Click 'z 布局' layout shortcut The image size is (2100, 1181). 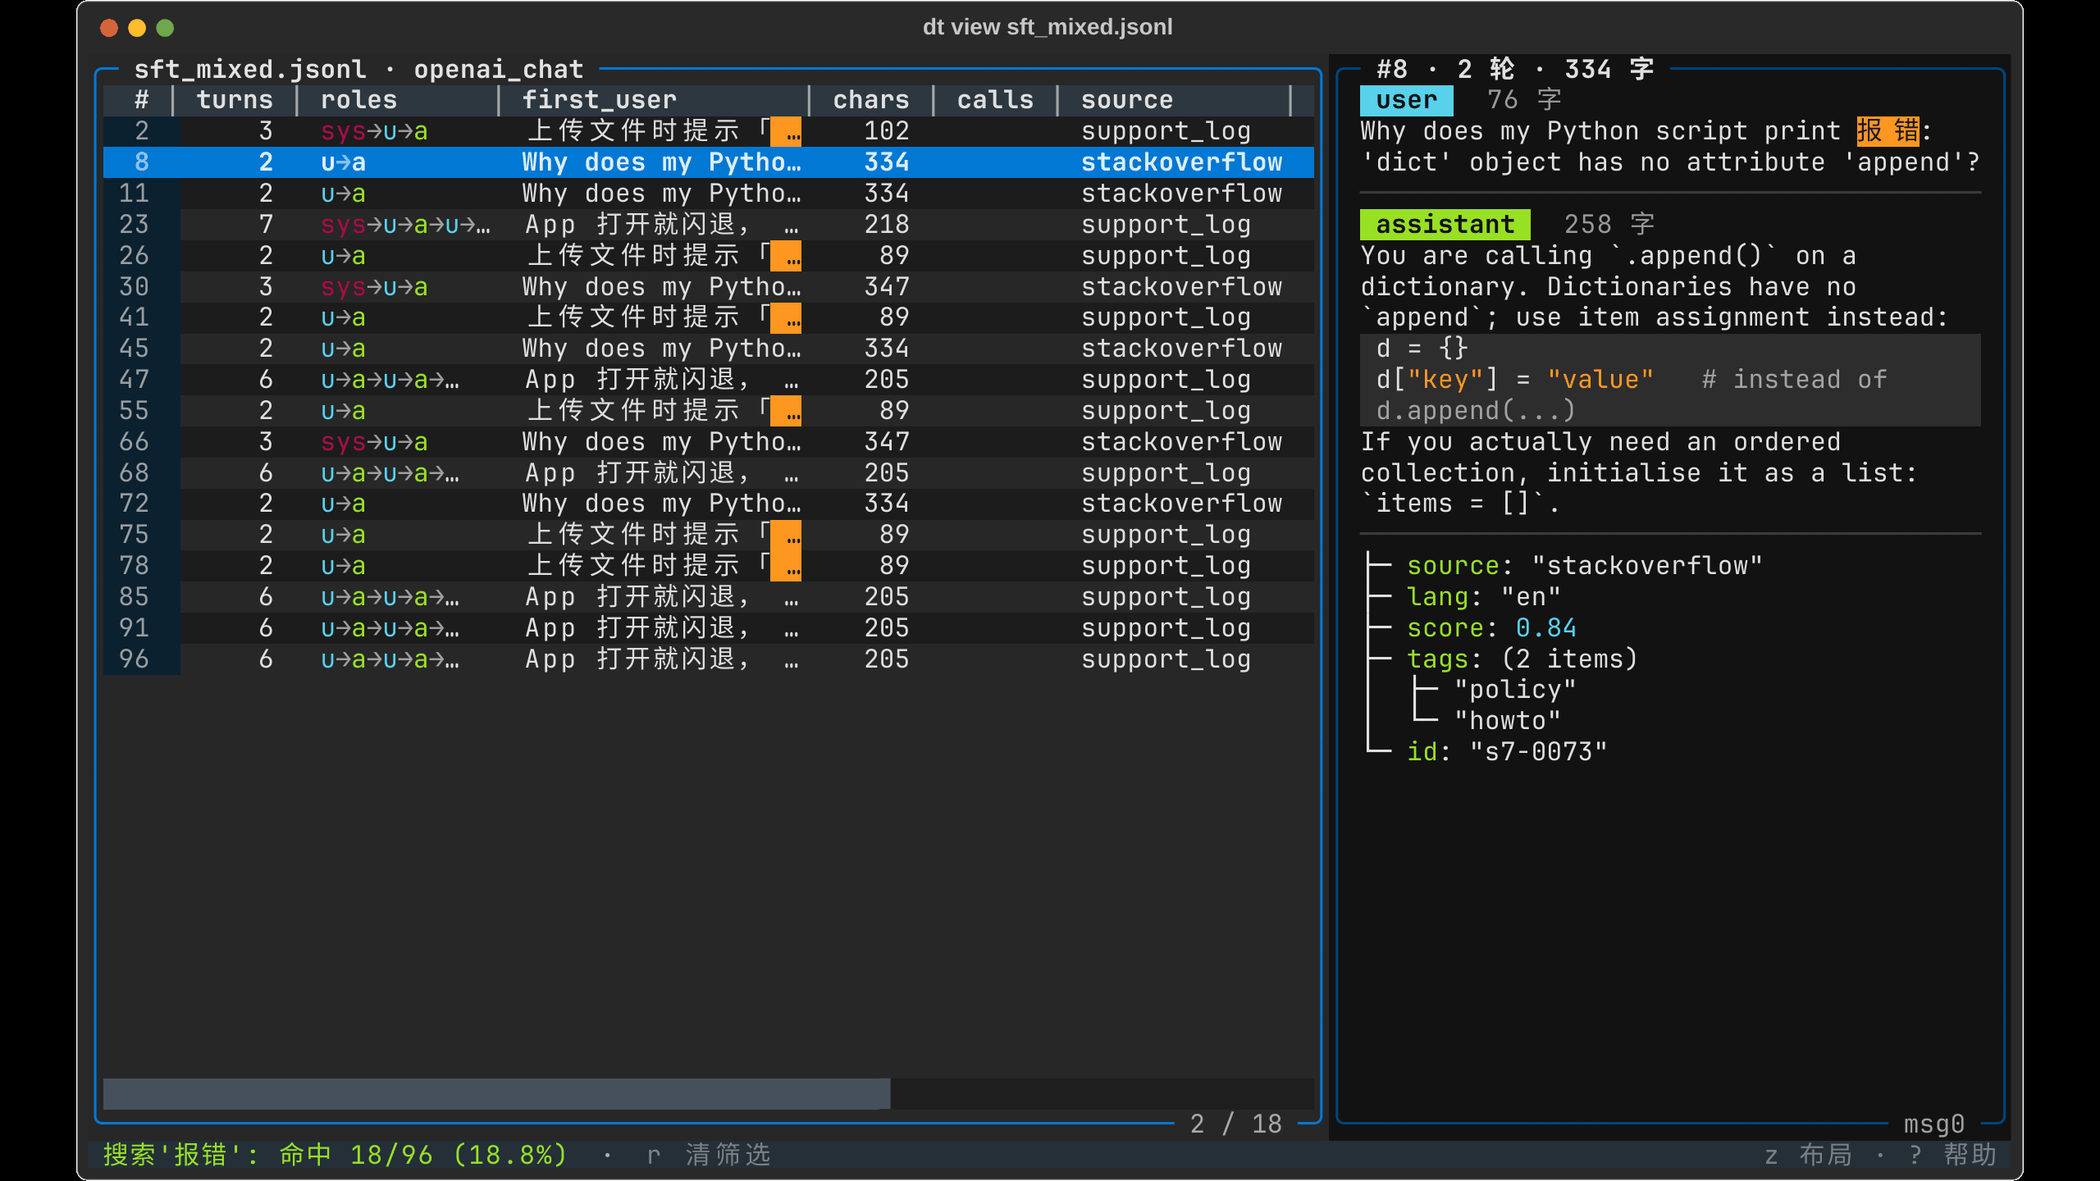[x=1808, y=1155]
